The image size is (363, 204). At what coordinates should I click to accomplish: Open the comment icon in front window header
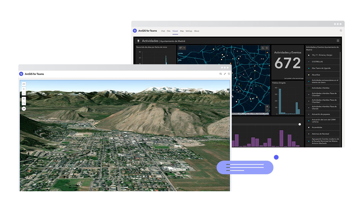click(221, 74)
